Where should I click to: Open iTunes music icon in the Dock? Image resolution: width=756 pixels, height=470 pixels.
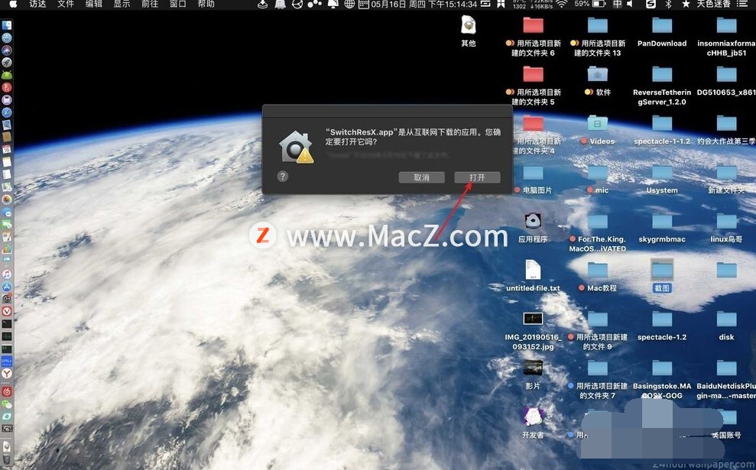(7, 274)
